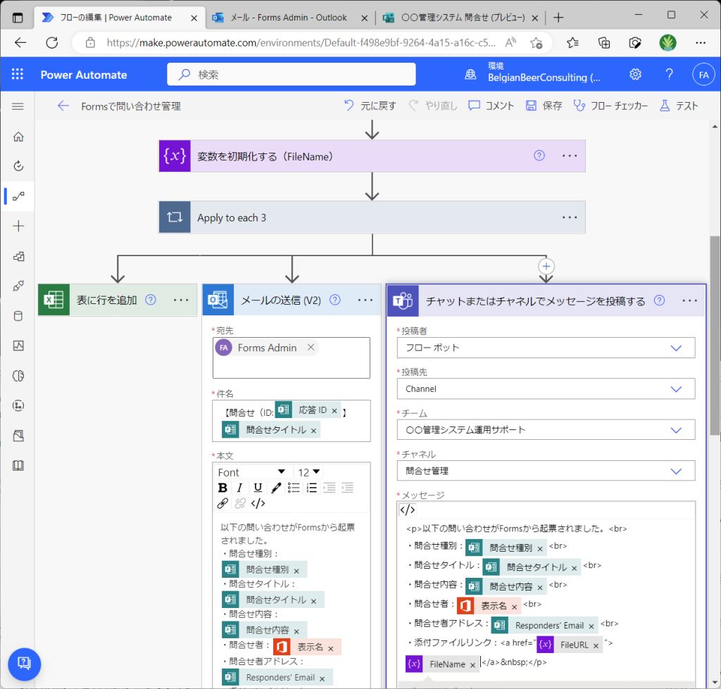Click help icon on 表に行を追加 action
The image size is (721, 689).
(151, 300)
